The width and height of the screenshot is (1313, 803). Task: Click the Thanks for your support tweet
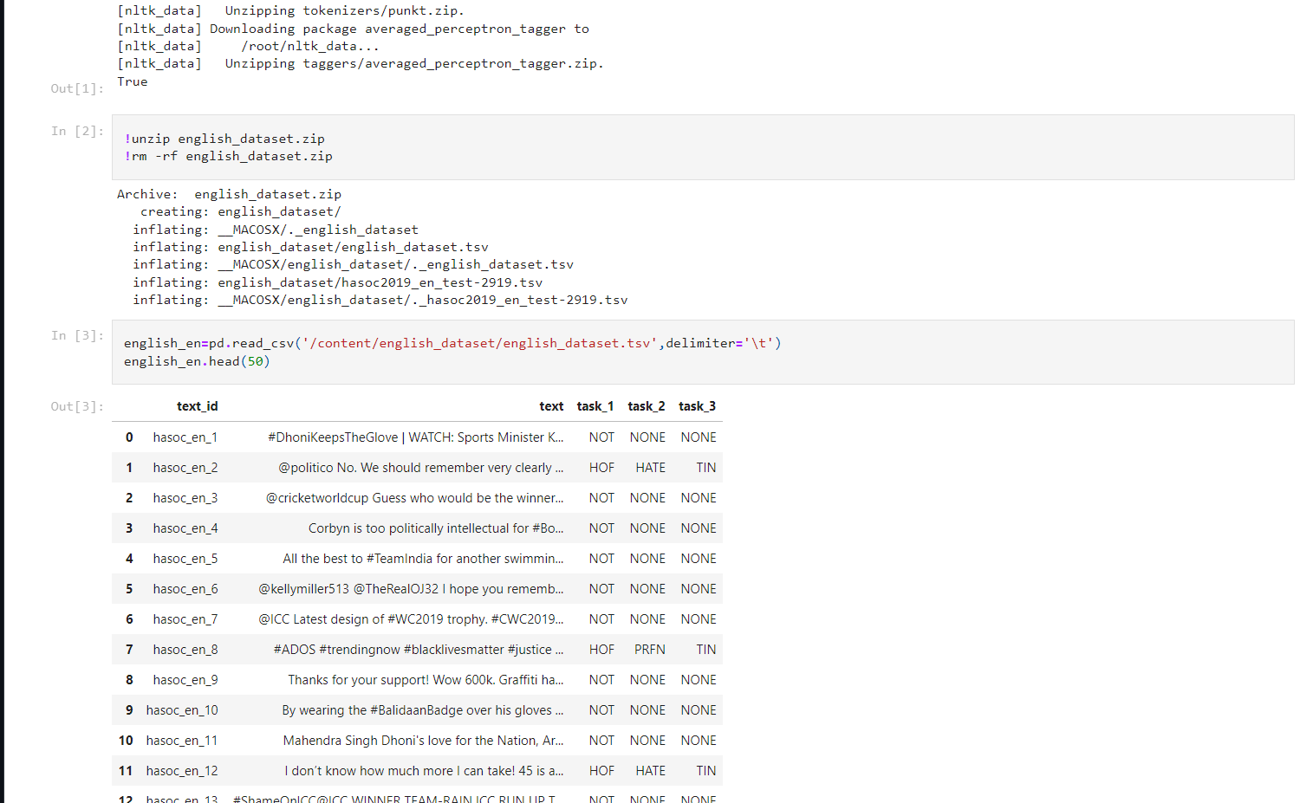tap(426, 680)
